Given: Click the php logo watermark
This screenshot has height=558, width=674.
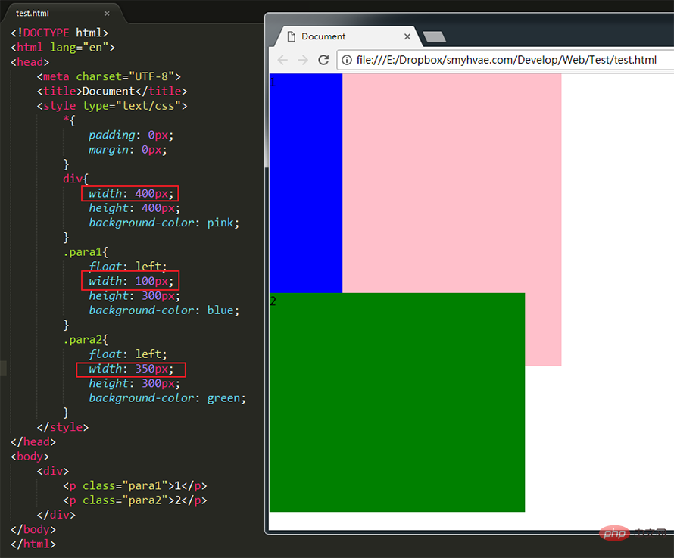Looking at the screenshot, I should coord(615,534).
